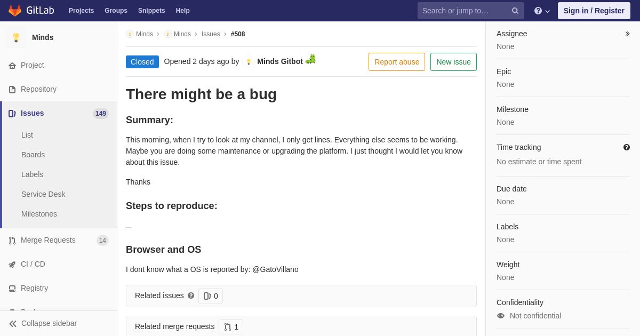Image resolution: width=640 pixels, height=336 pixels.
Task: Click the Collapse sidebar double-chevron icon
Action: (13, 324)
